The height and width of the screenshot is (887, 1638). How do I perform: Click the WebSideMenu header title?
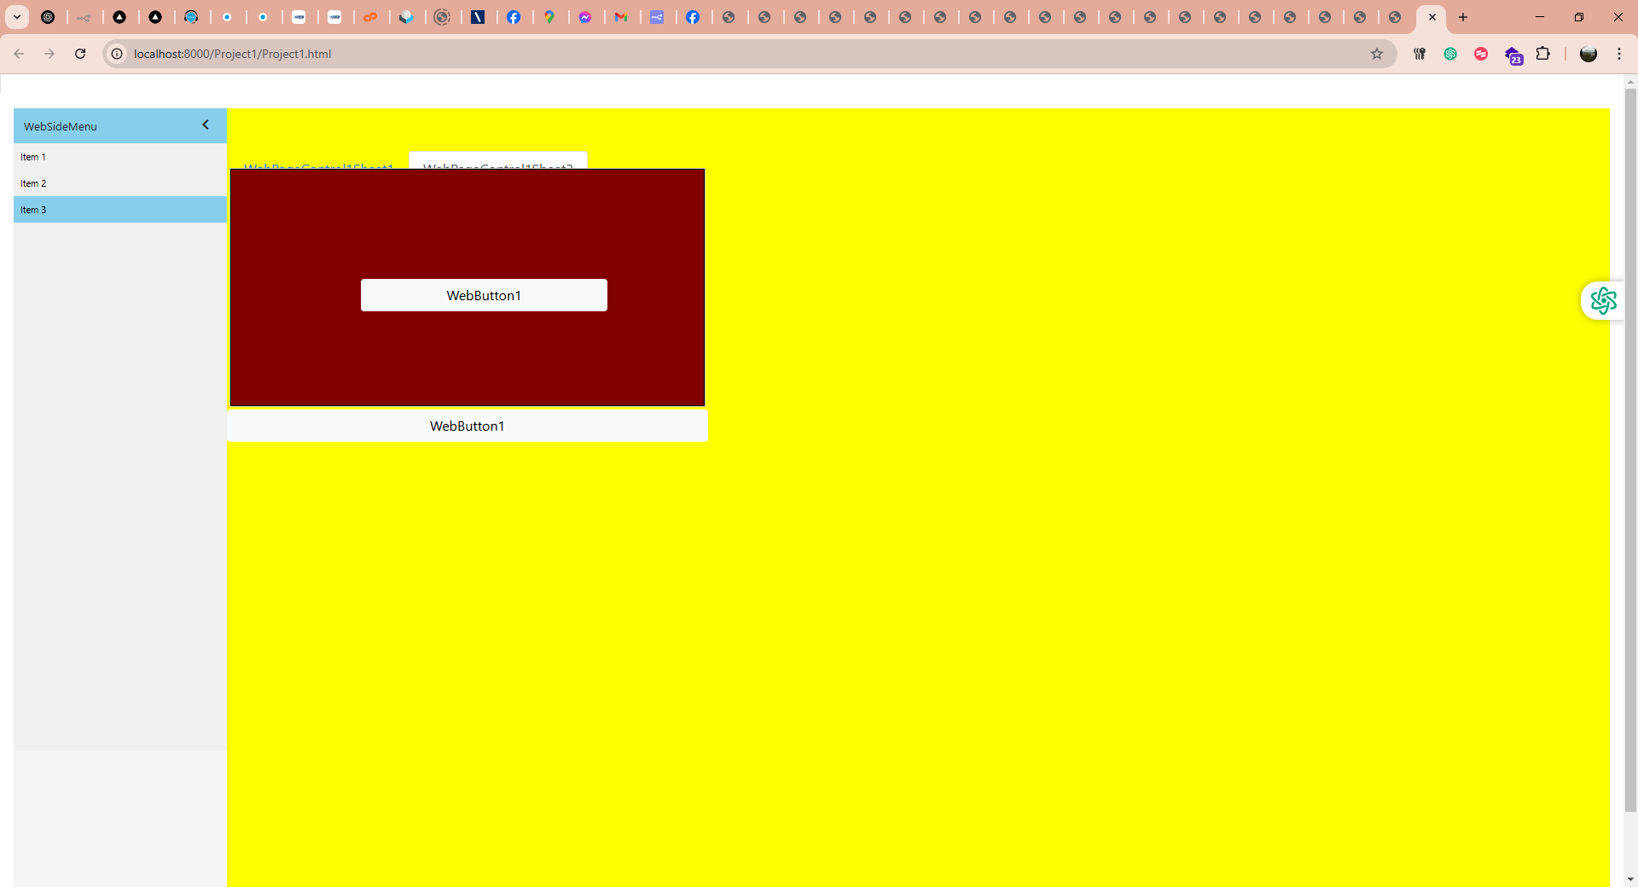[61, 126]
